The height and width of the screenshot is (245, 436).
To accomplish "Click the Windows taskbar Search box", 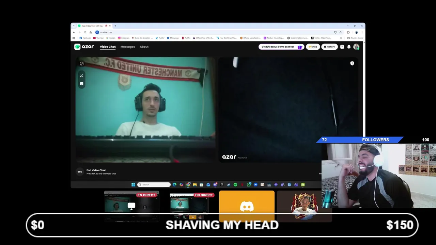I will click(x=154, y=184).
